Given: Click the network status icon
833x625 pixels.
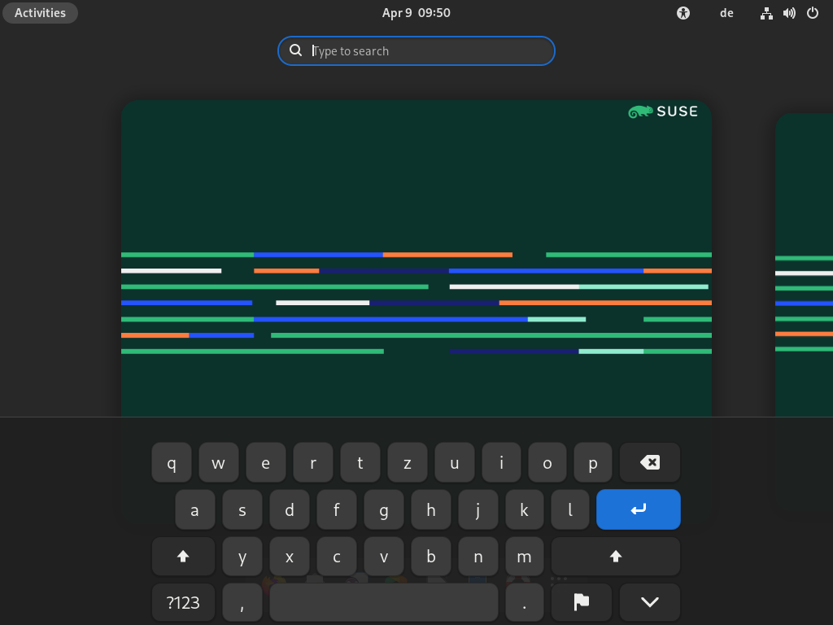Looking at the screenshot, I should (x=765, y=13).
